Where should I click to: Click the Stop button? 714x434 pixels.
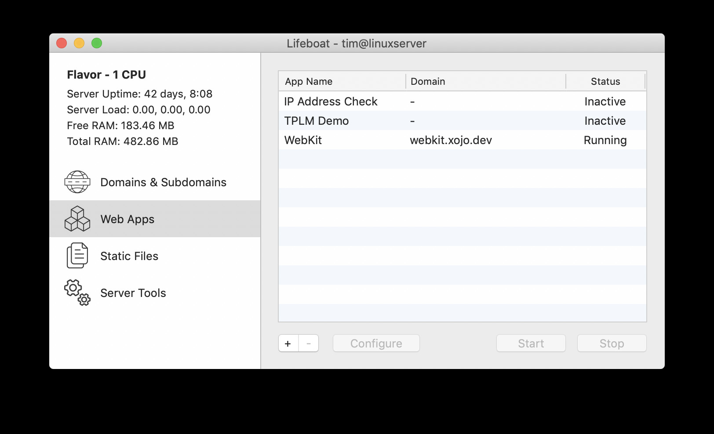(x=612, y=344)
